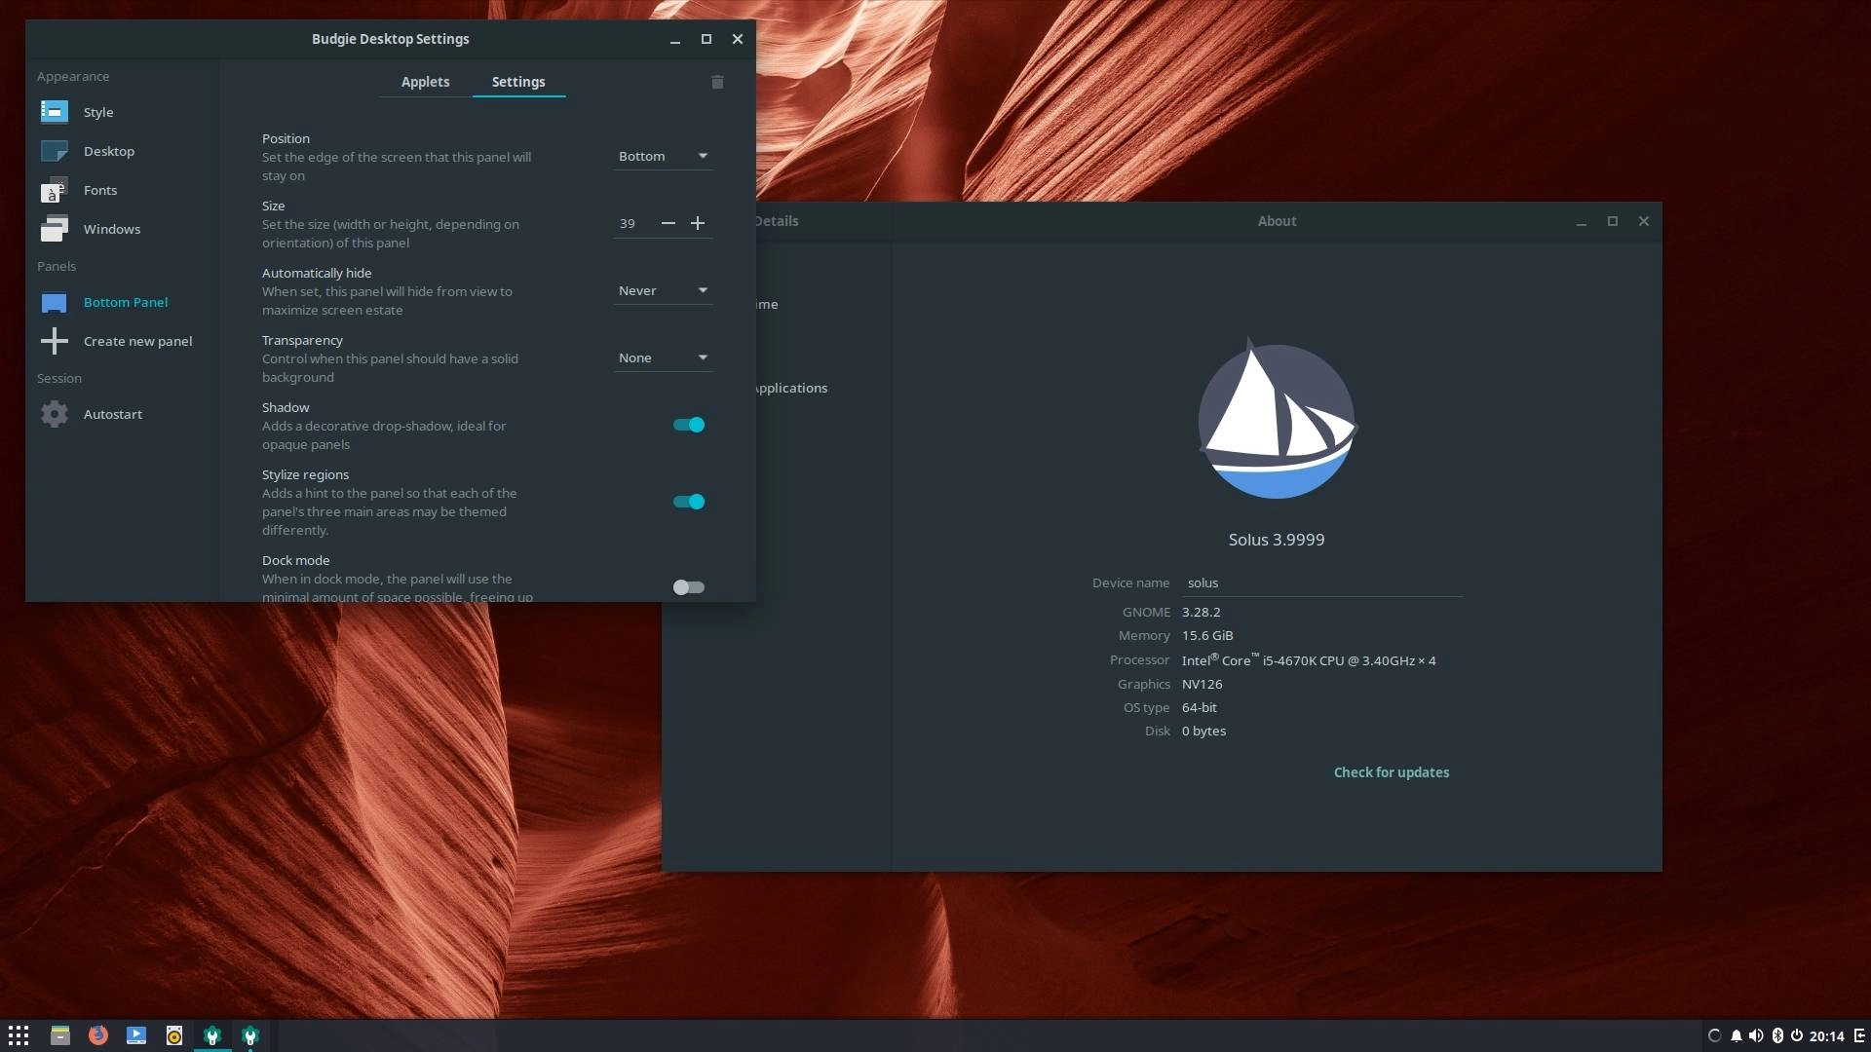Open the Bluetooth tray indicator
This screenshot has height=1052, width=1871.
coord(1776,1035)
